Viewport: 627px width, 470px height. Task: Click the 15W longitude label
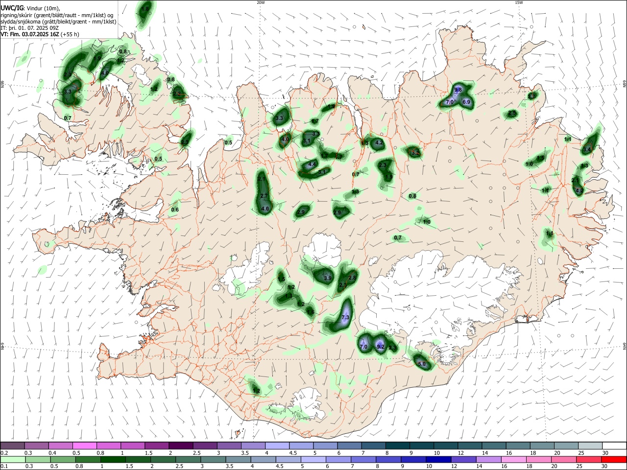pyautogui.click(x=519, y=2)
